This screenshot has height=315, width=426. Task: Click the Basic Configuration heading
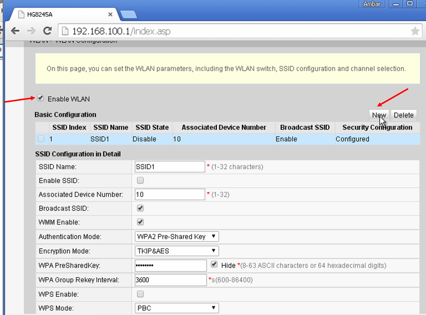click(65, 115)
